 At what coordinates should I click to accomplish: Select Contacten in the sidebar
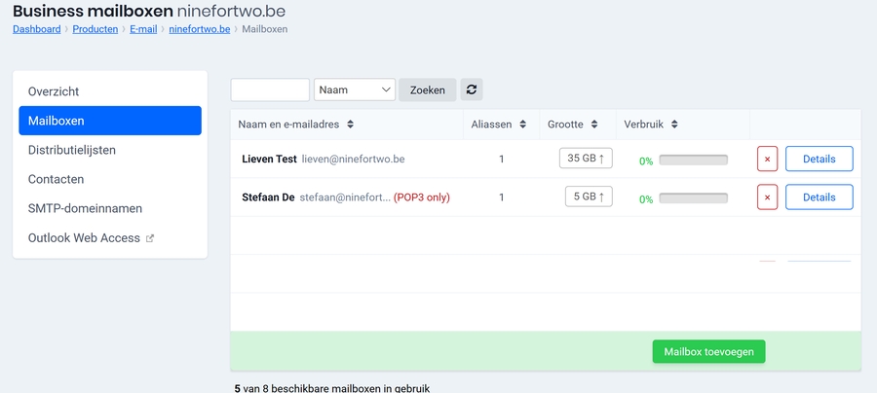(56, 179)
